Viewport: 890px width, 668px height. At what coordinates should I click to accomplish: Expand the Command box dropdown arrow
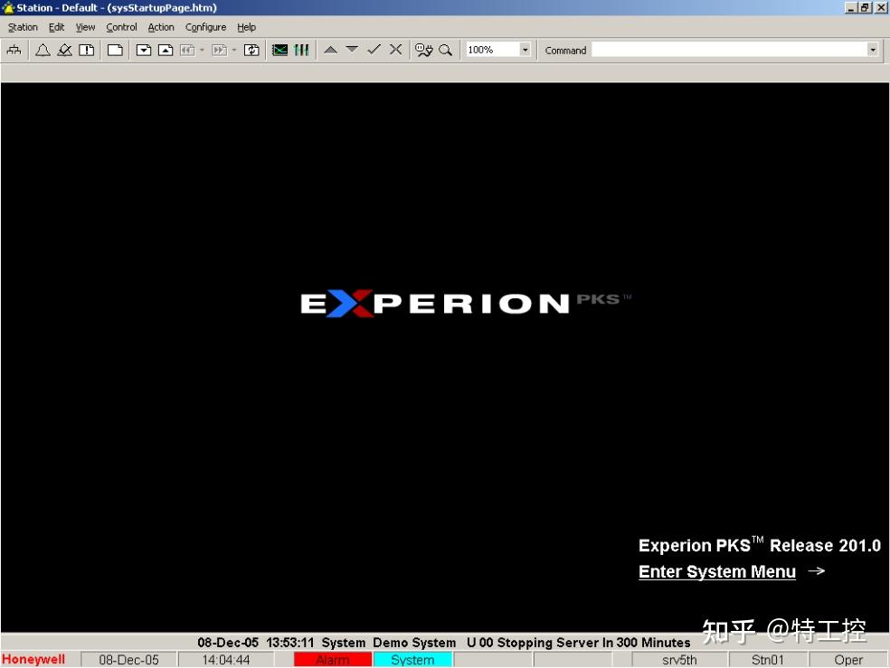[x=873, y=50]
